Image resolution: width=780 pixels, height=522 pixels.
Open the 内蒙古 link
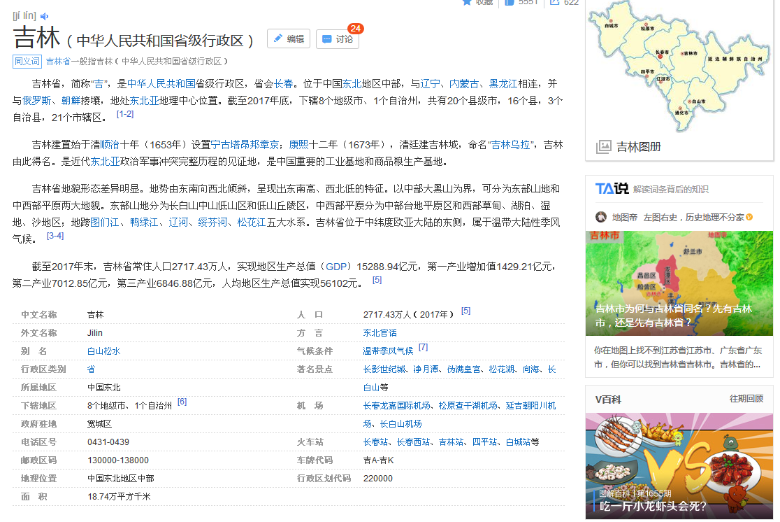tap(464, 84)
